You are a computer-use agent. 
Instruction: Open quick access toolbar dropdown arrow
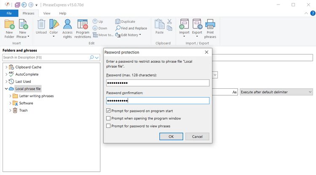coord(37,5)
